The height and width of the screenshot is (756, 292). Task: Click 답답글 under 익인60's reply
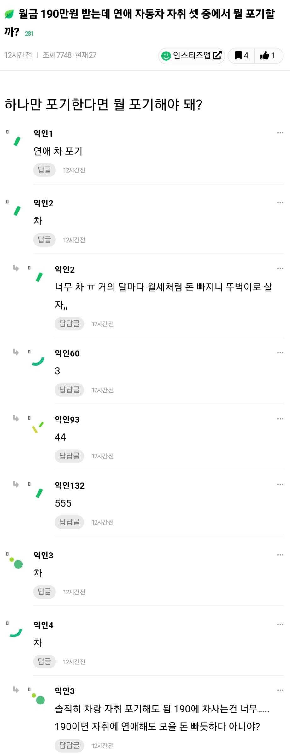(69, 390)
